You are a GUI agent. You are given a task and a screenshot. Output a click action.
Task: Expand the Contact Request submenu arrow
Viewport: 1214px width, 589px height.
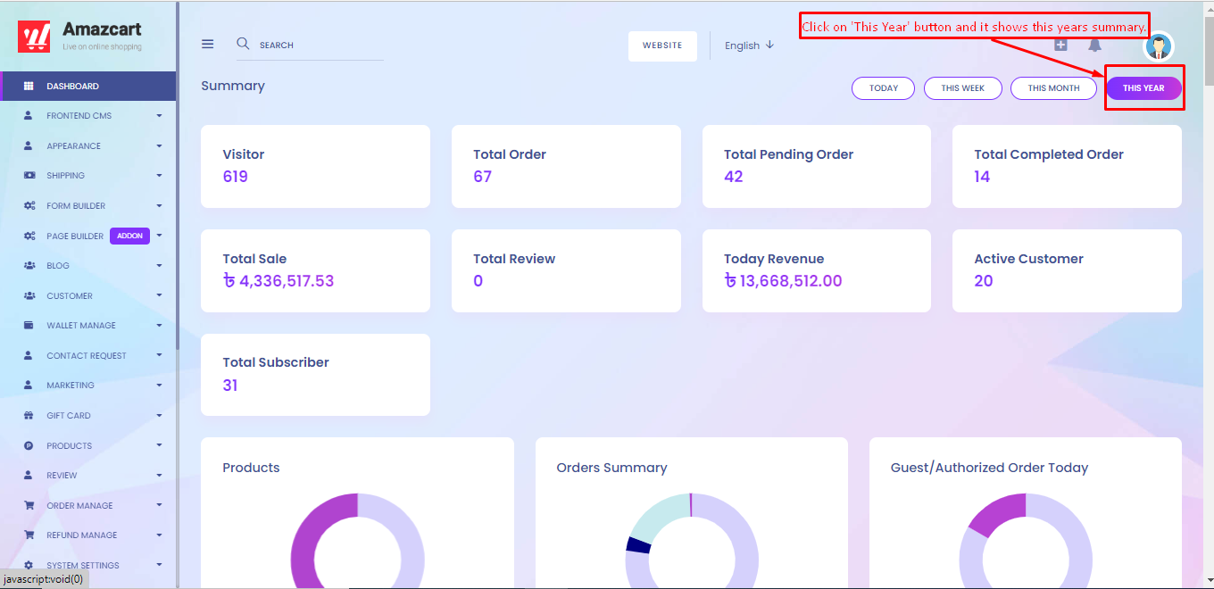(159, 355)
